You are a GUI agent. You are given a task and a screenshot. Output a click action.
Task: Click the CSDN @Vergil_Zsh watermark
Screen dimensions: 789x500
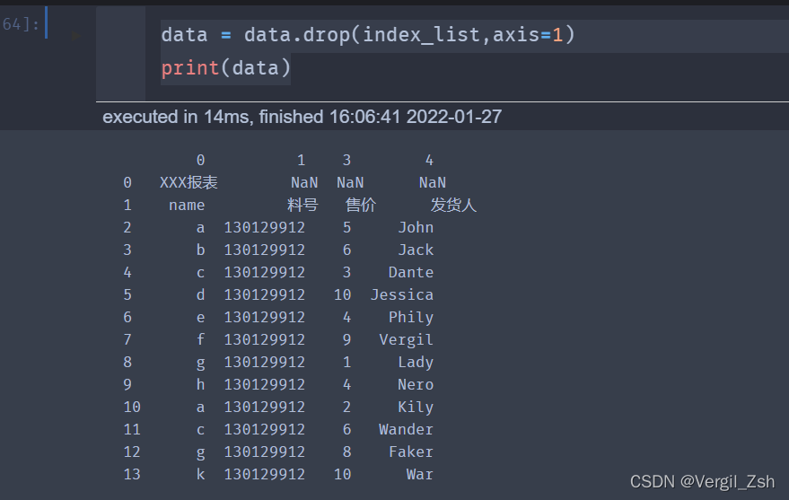click(x=702, y=482)
